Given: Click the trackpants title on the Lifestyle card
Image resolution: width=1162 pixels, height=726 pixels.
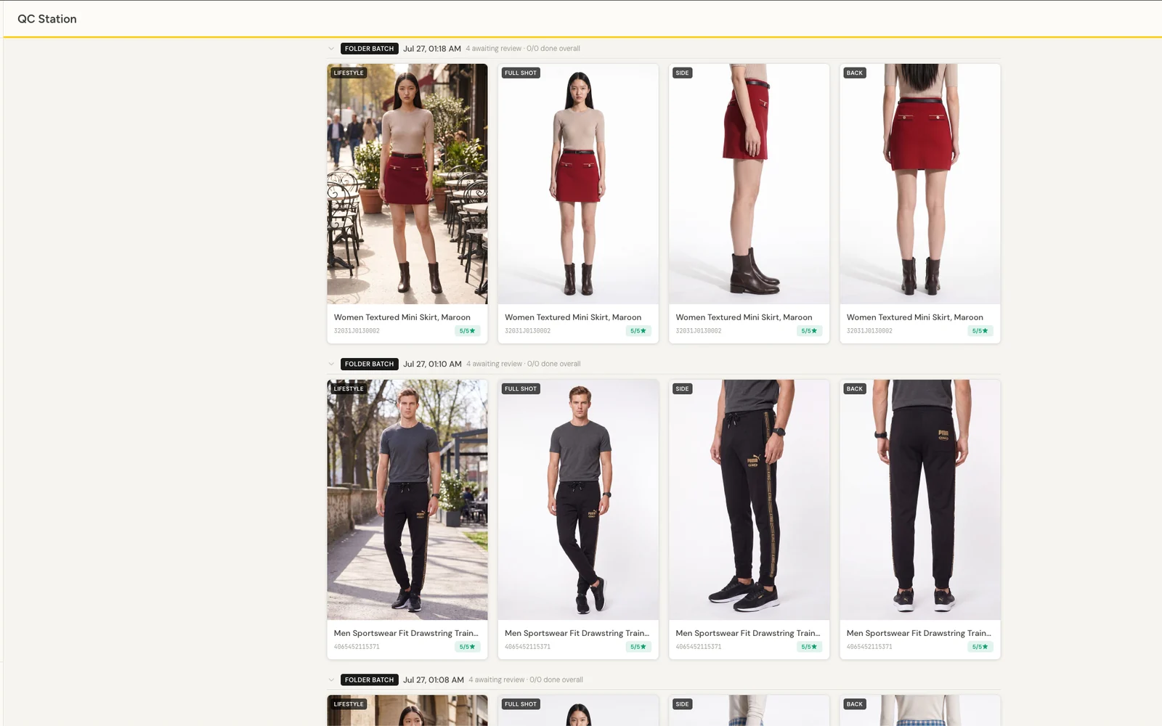Looking at the screenshot, I should click(x=406, y=633).
